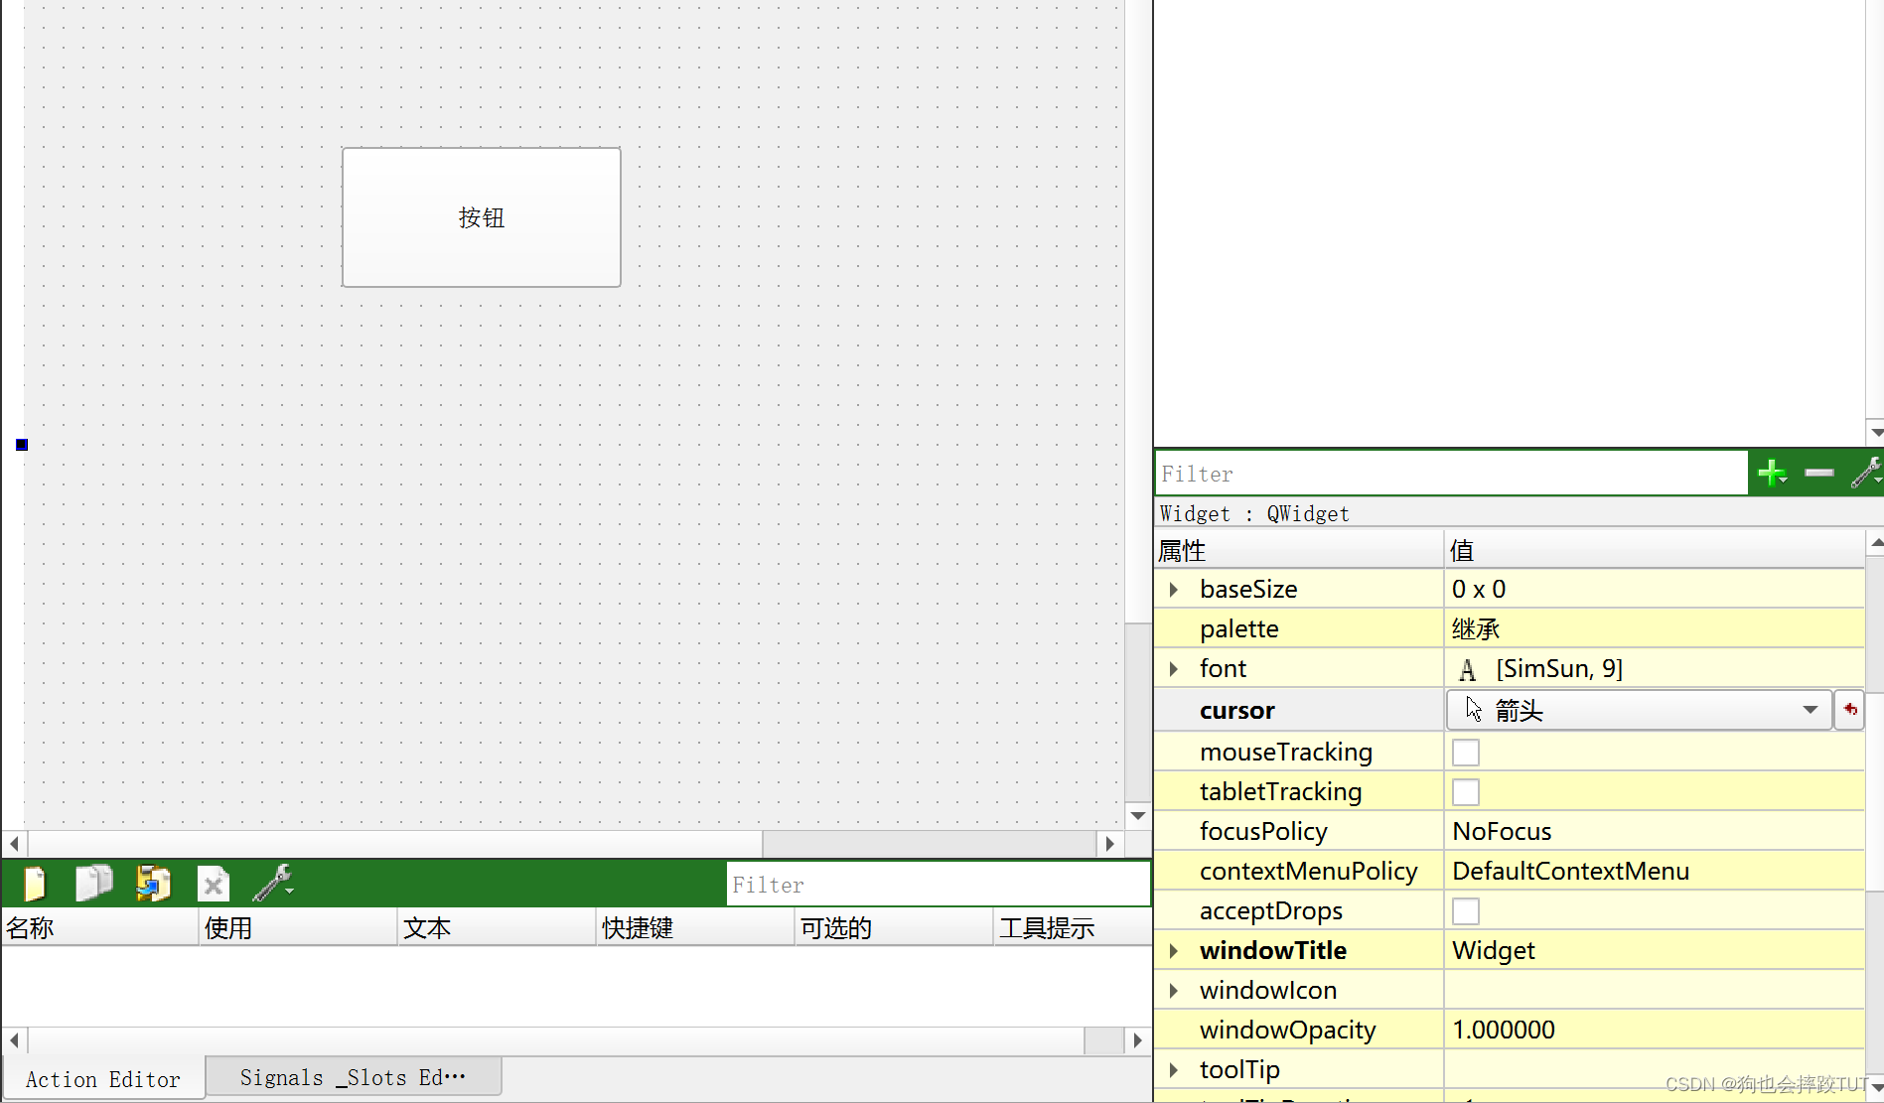Click form canvas vertical scrollbar thumb

click(x=1138, y=312)
